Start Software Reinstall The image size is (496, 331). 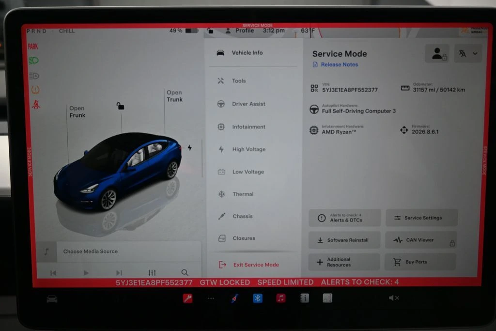pos(344,240)
